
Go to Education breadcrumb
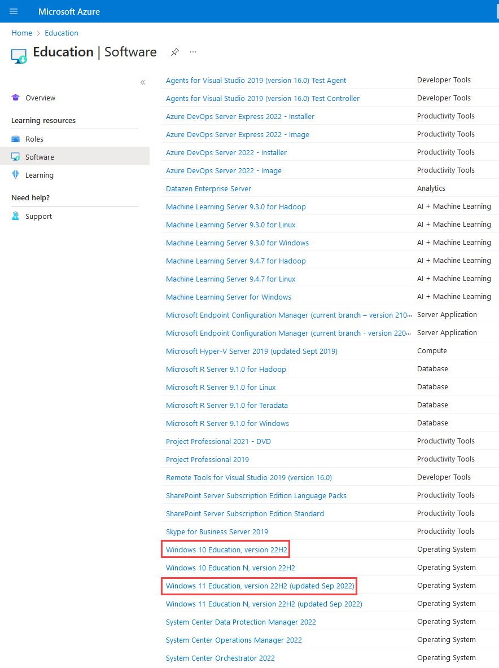(x=62, y=33)
